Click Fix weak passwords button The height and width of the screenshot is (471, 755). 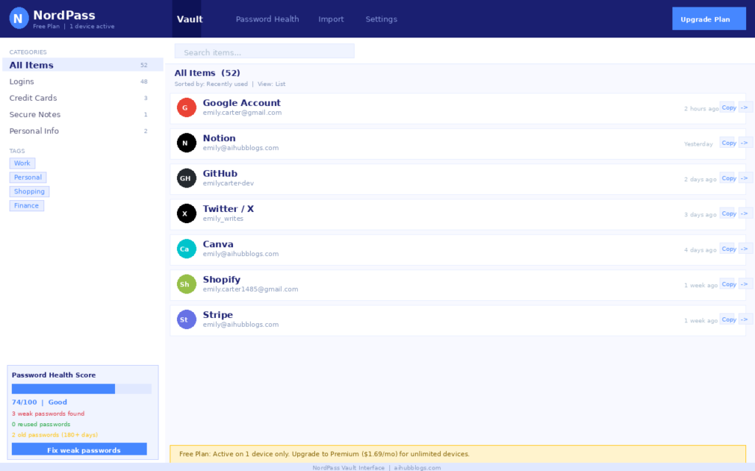[x=79, y=450]
